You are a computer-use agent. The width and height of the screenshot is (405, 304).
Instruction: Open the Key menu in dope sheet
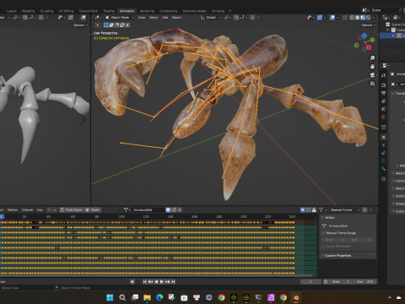(x=40, y=210)
